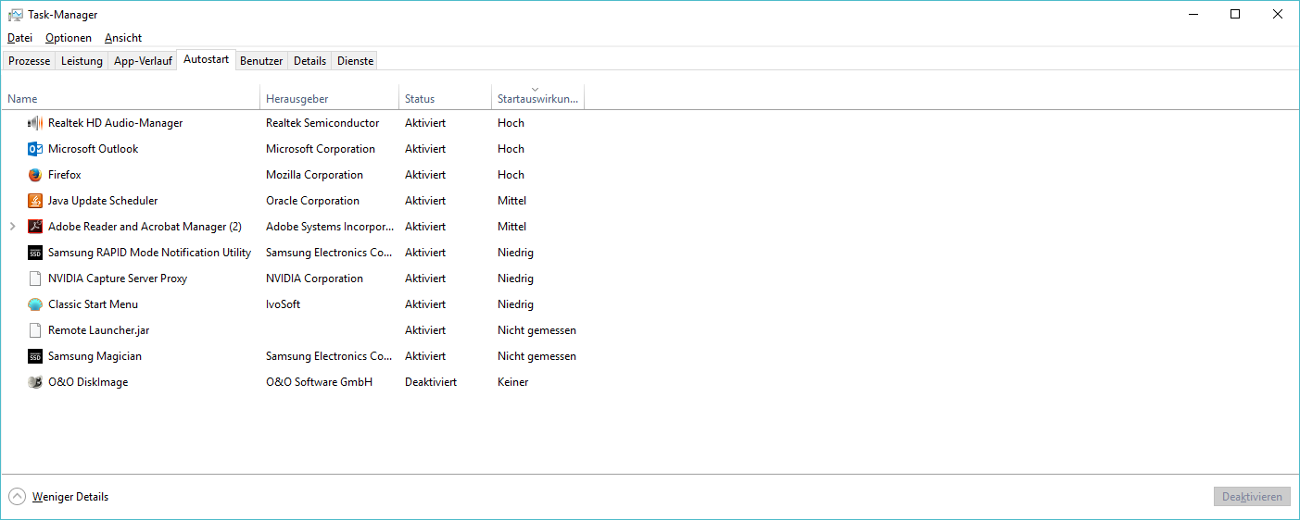Click the Task-Manager title bar icon

15,15
